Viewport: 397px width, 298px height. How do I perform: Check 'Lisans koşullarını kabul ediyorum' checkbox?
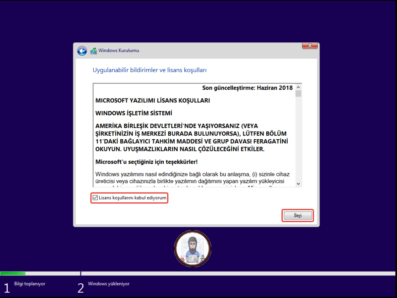tap(95, 198)
